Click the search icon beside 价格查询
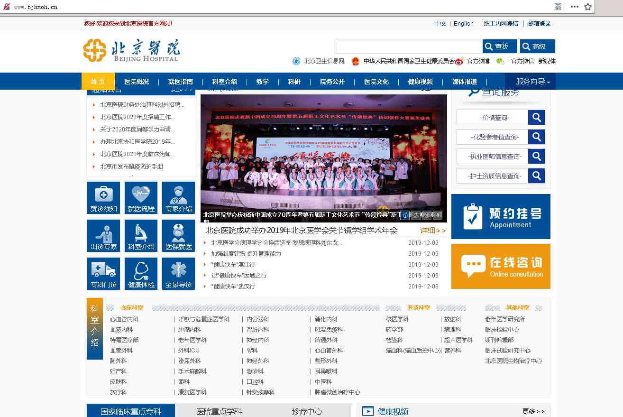Screen dimensions: 623x417 coord(536,117)
